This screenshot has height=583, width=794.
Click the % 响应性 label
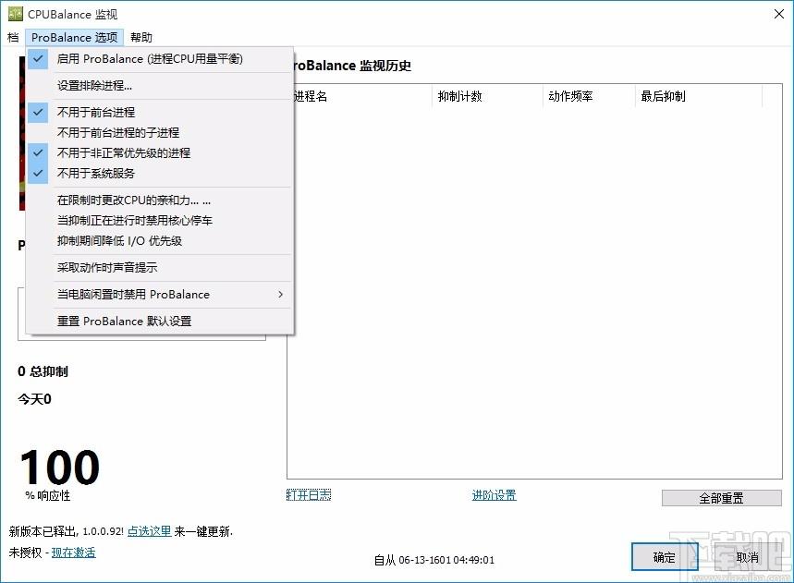tap(47, 495)
